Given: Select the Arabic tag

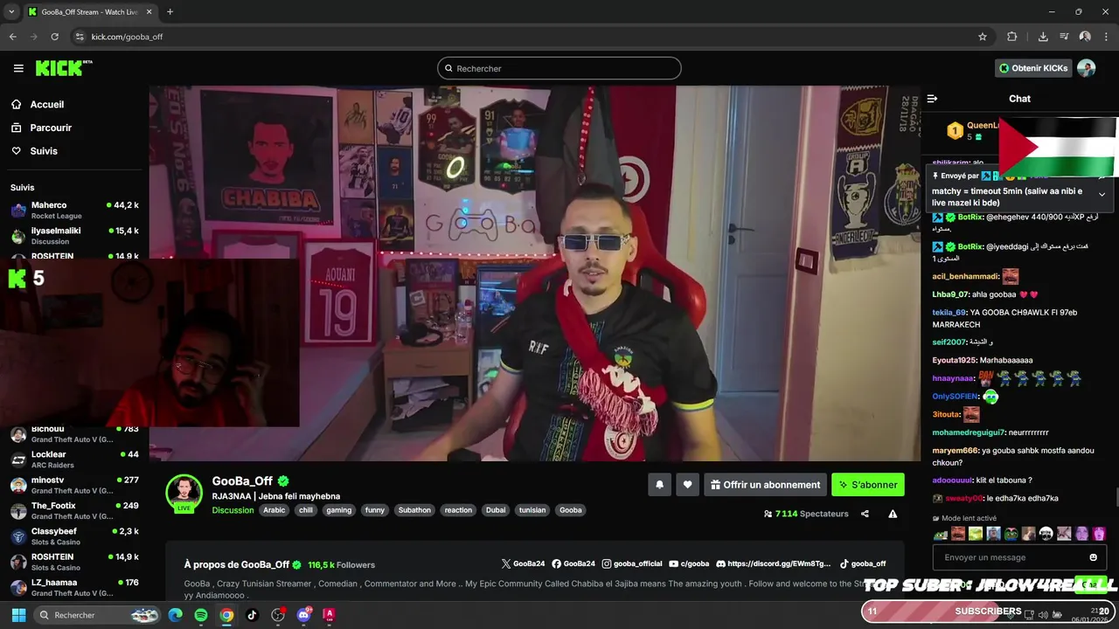Looking at the screenshot, I should (275, 510).
